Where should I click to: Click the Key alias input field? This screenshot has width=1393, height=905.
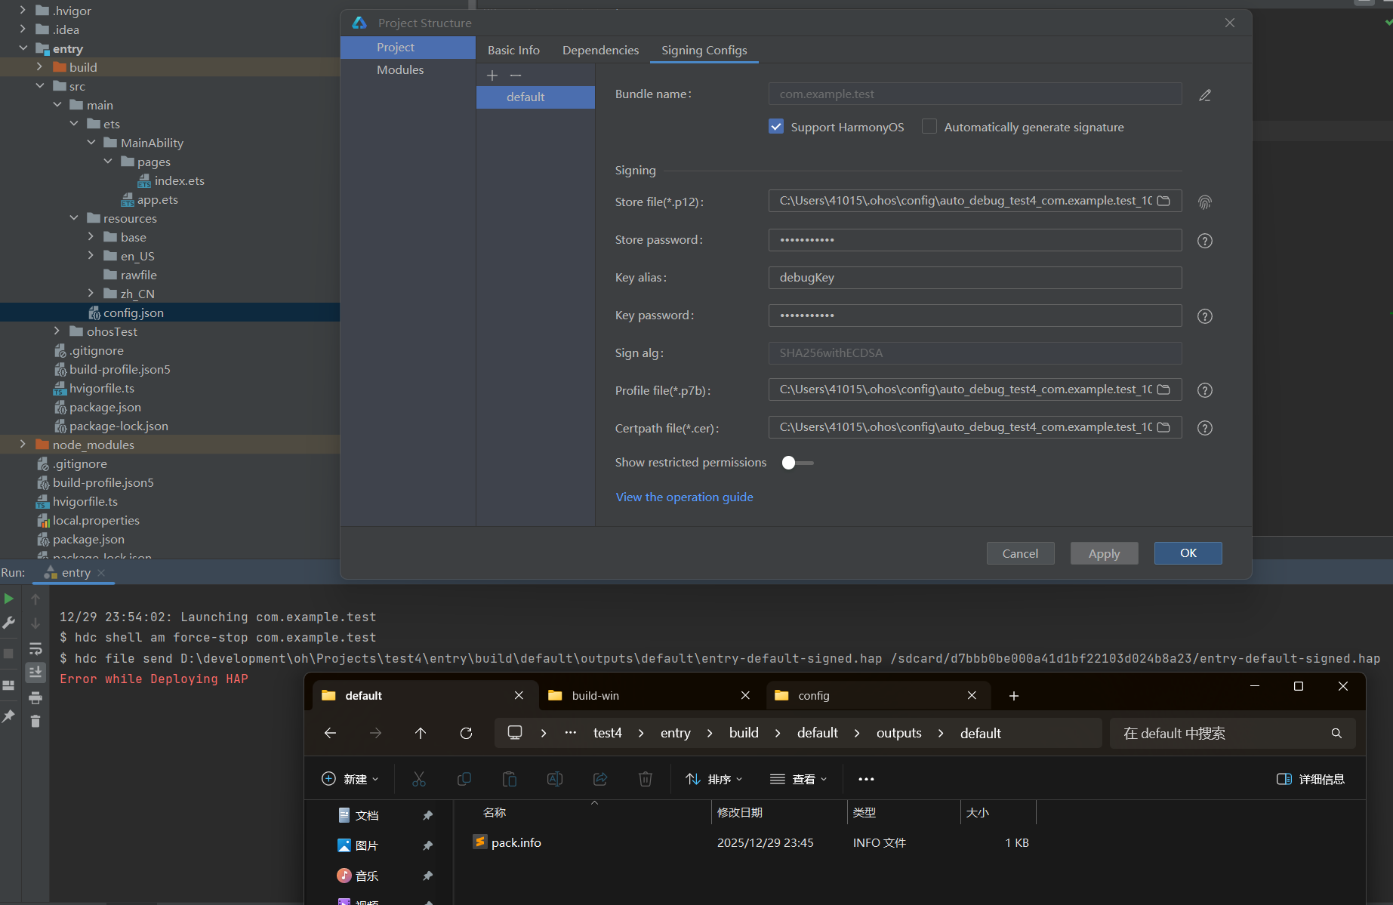click(974, 278)
